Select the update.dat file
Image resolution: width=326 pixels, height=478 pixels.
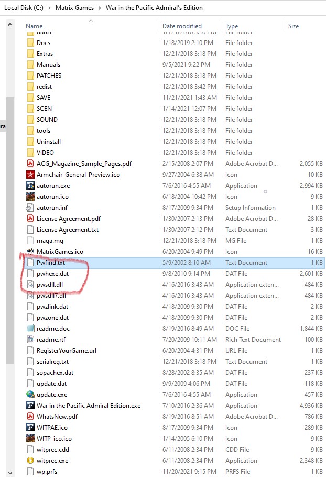[51, 383]
